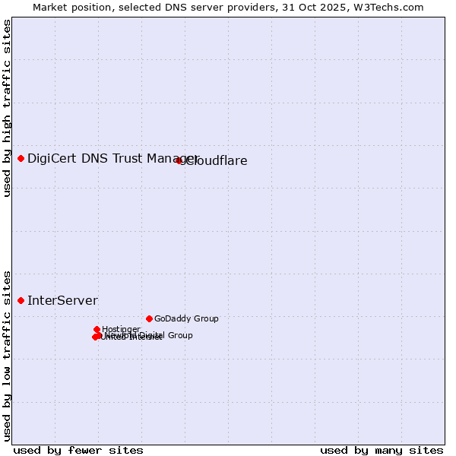456x456 pixels.
Task: Click 'used by high traffic sites' vertical label
Action: 7,108
